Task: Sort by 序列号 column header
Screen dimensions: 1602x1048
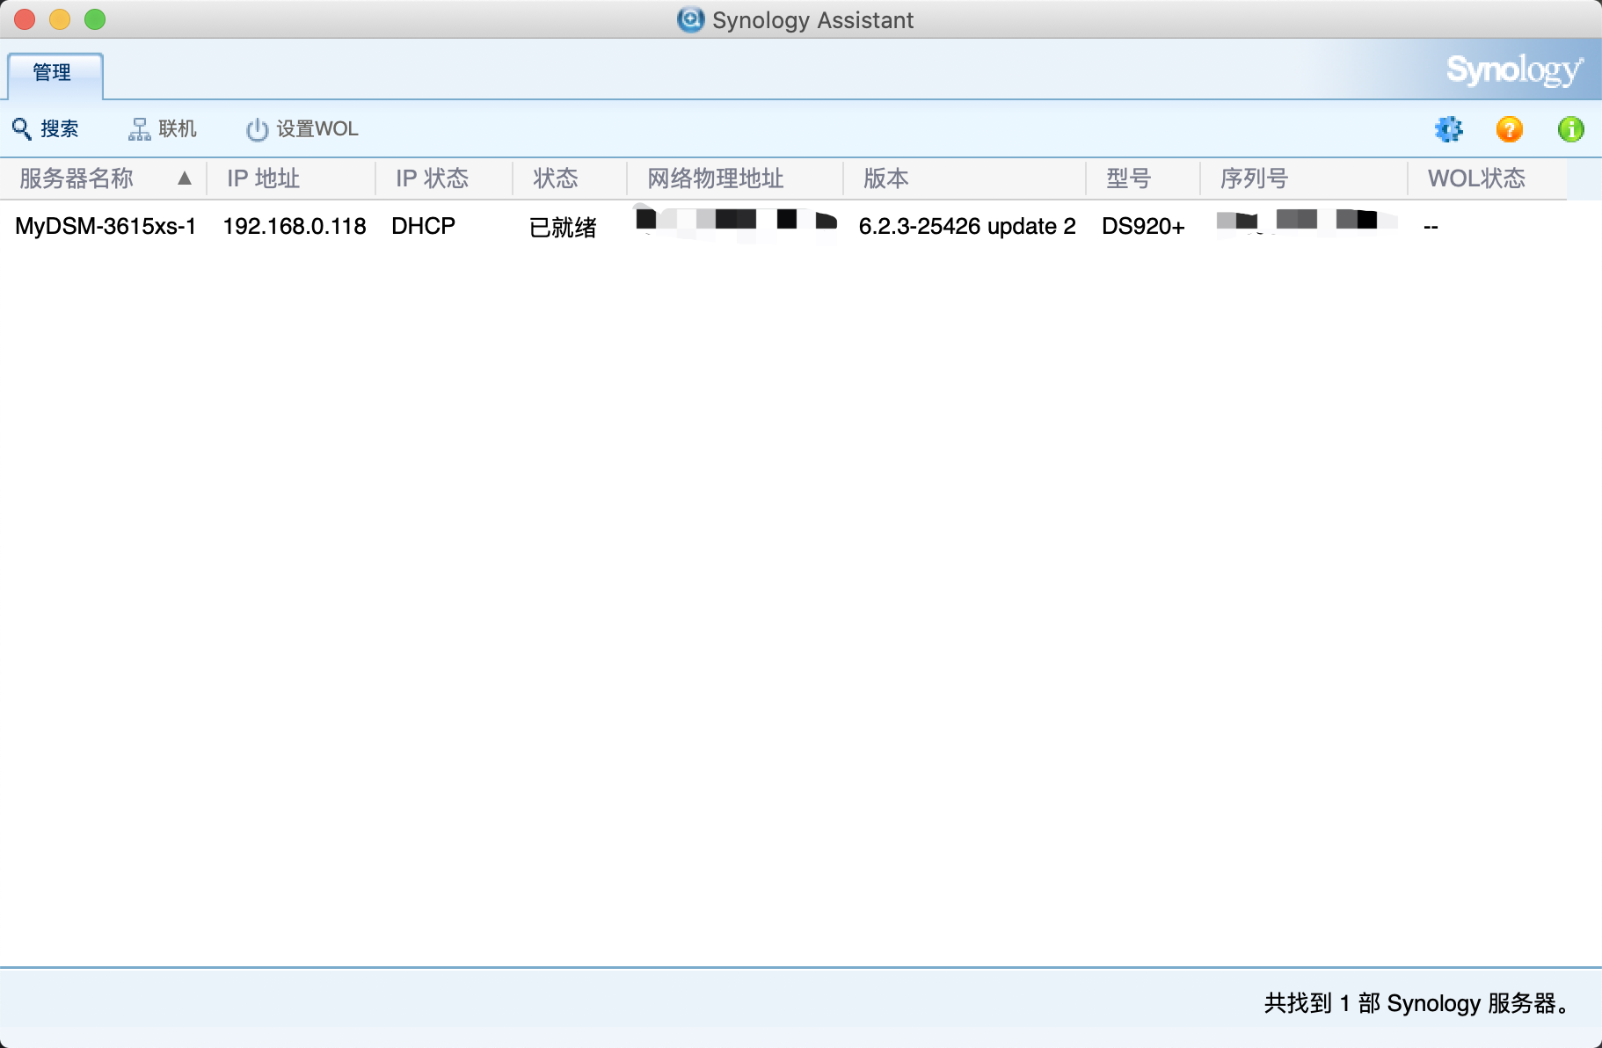Action: [x=1304, y=178]
